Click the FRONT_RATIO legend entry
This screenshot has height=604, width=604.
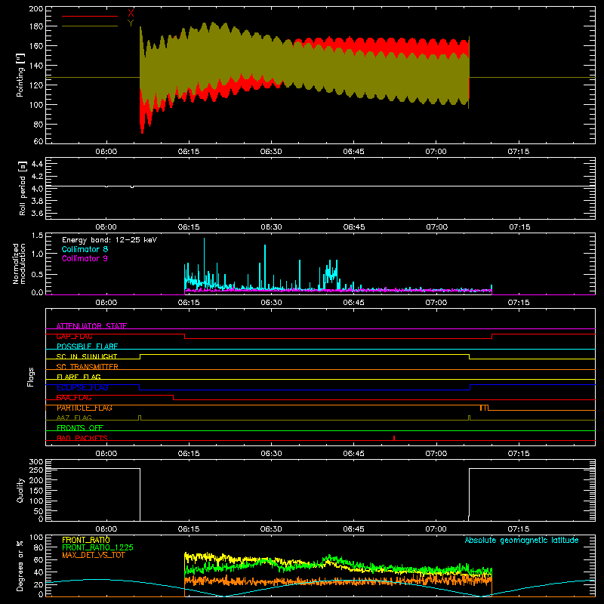click(x=86, y=540)
